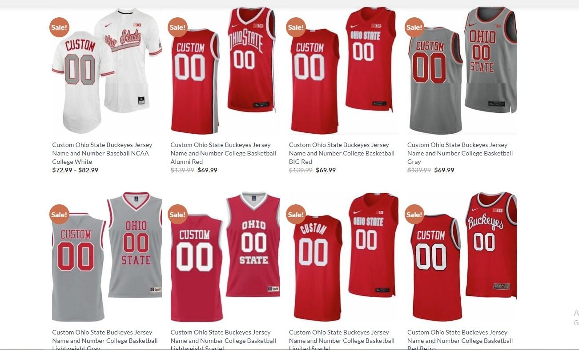This screenshot has height=350, width=579.
Task: Click Sale badge on Alumni Red jersey
Action: pos(177,28)
